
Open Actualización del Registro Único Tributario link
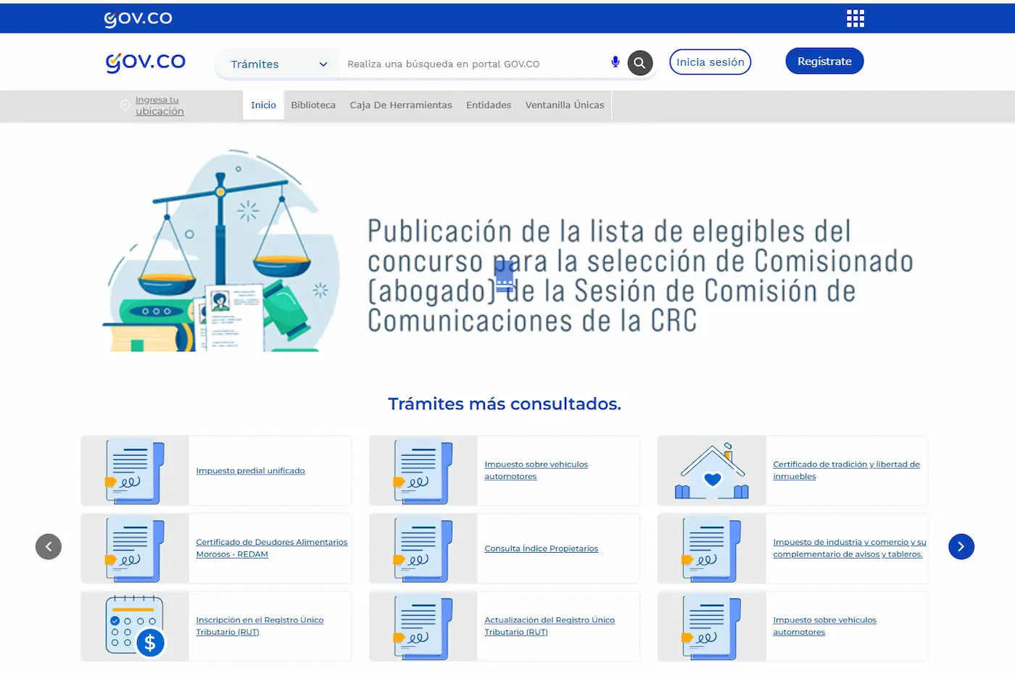[x=550, y=626]
